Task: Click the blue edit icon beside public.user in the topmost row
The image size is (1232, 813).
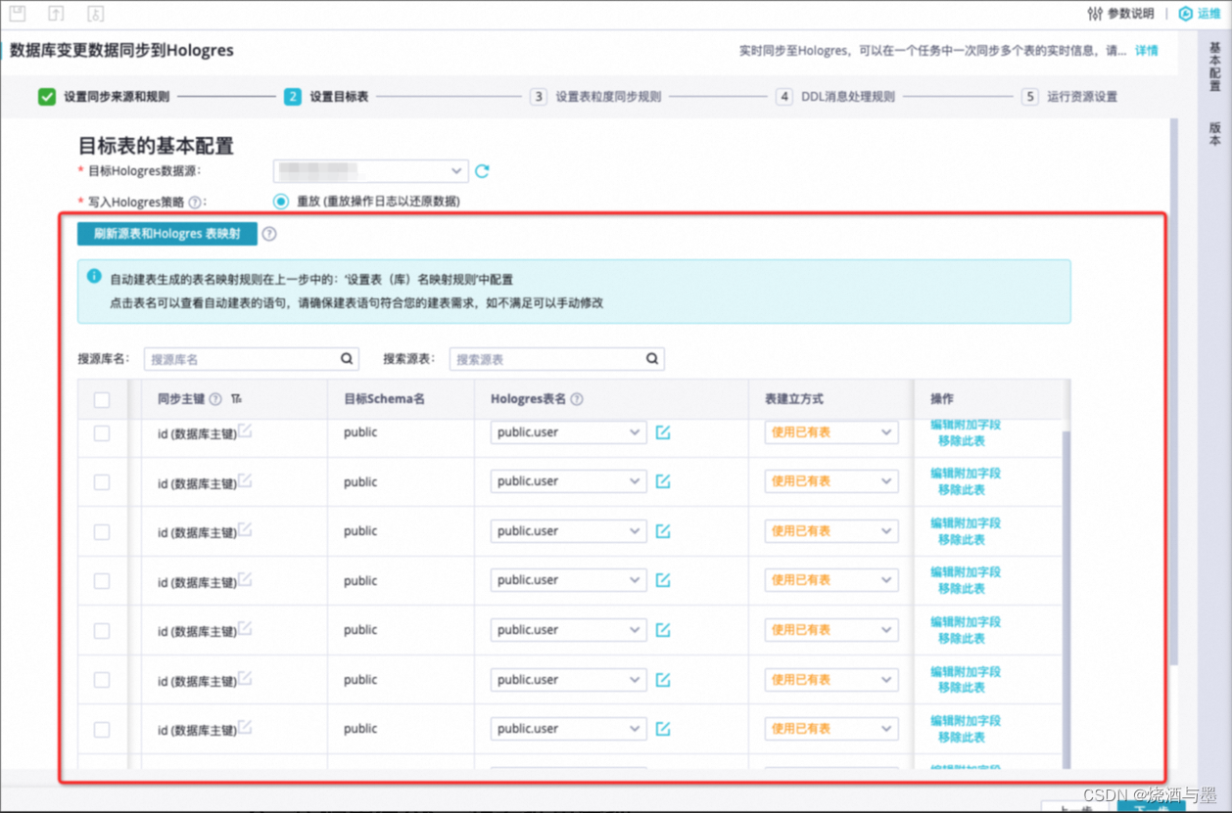Action: coord(663,432)
